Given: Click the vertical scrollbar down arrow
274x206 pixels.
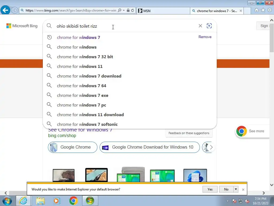Looking at the screenshot, I should pyautogui.click(x=272, y=185).
